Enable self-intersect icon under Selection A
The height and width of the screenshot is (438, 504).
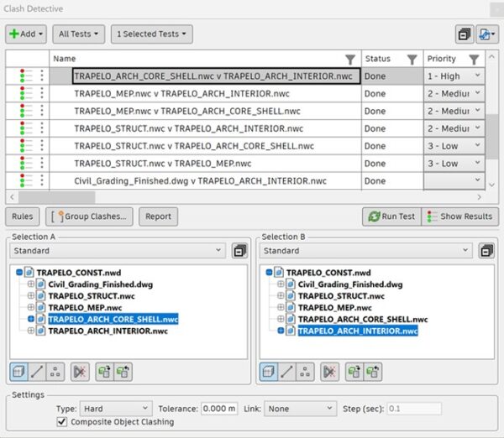point(80,372)
